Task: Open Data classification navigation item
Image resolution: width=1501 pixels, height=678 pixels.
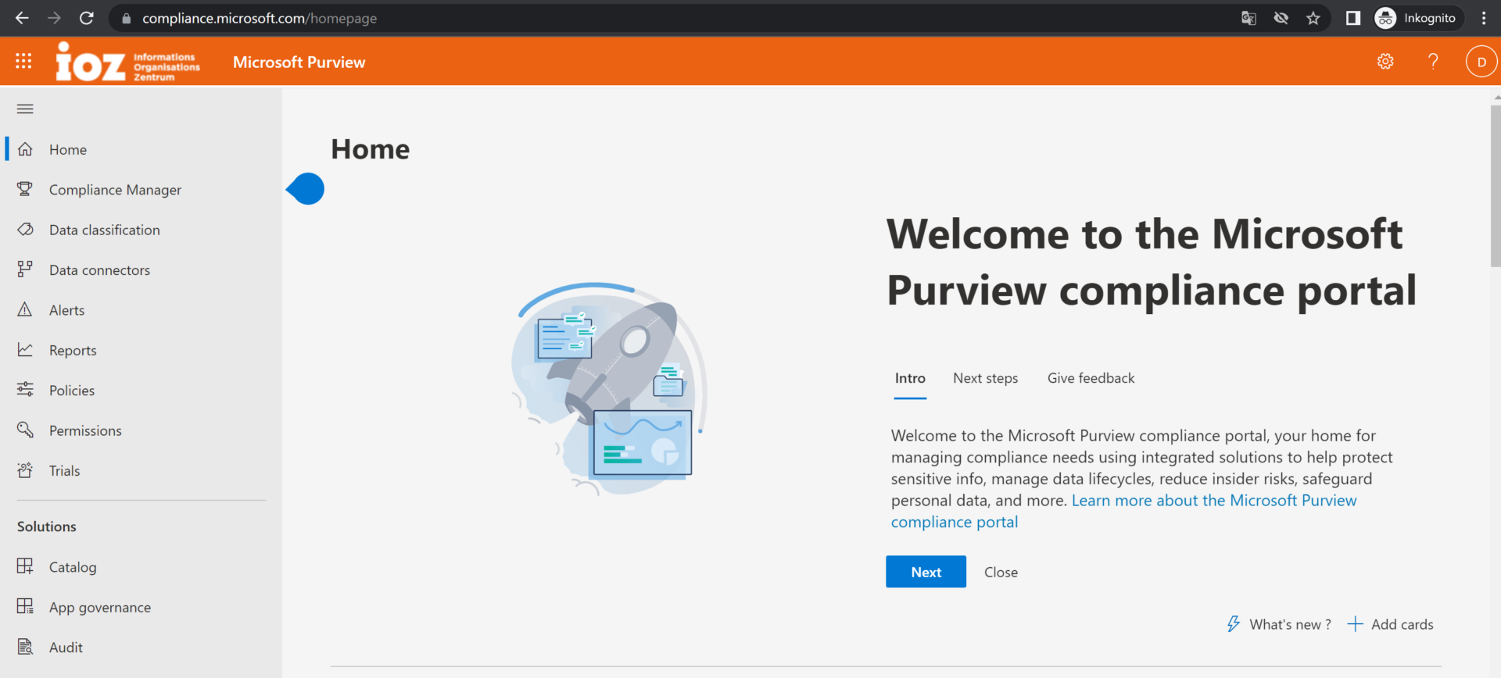Action: tap(141, 230)
